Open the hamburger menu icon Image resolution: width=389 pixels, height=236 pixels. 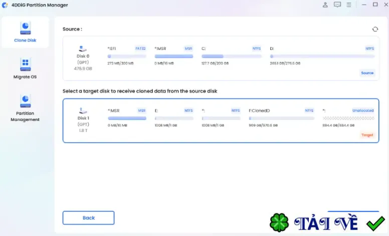tap(349, 4)
